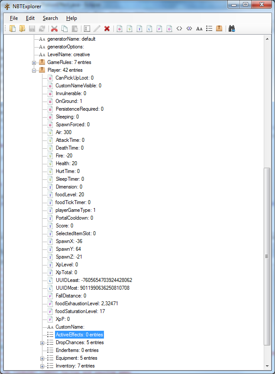Select the foodExhaustionLevel: 2,32471 entry
Image resolution: width=275 pixels, height=374 pixels.
87,304
